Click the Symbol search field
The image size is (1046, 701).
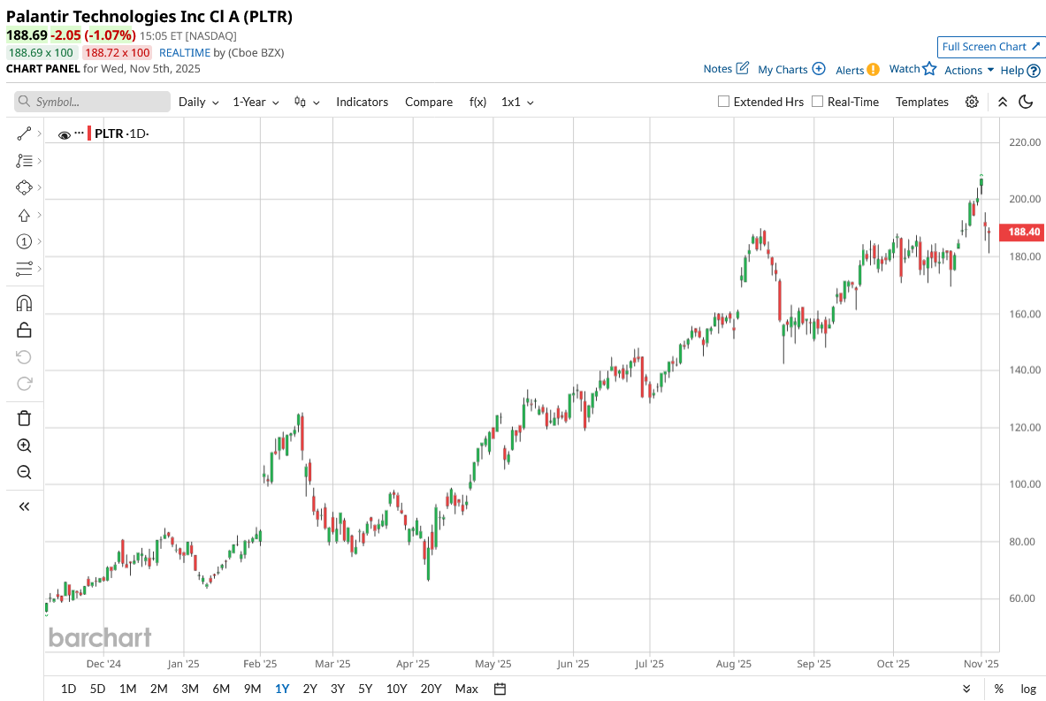92,102
